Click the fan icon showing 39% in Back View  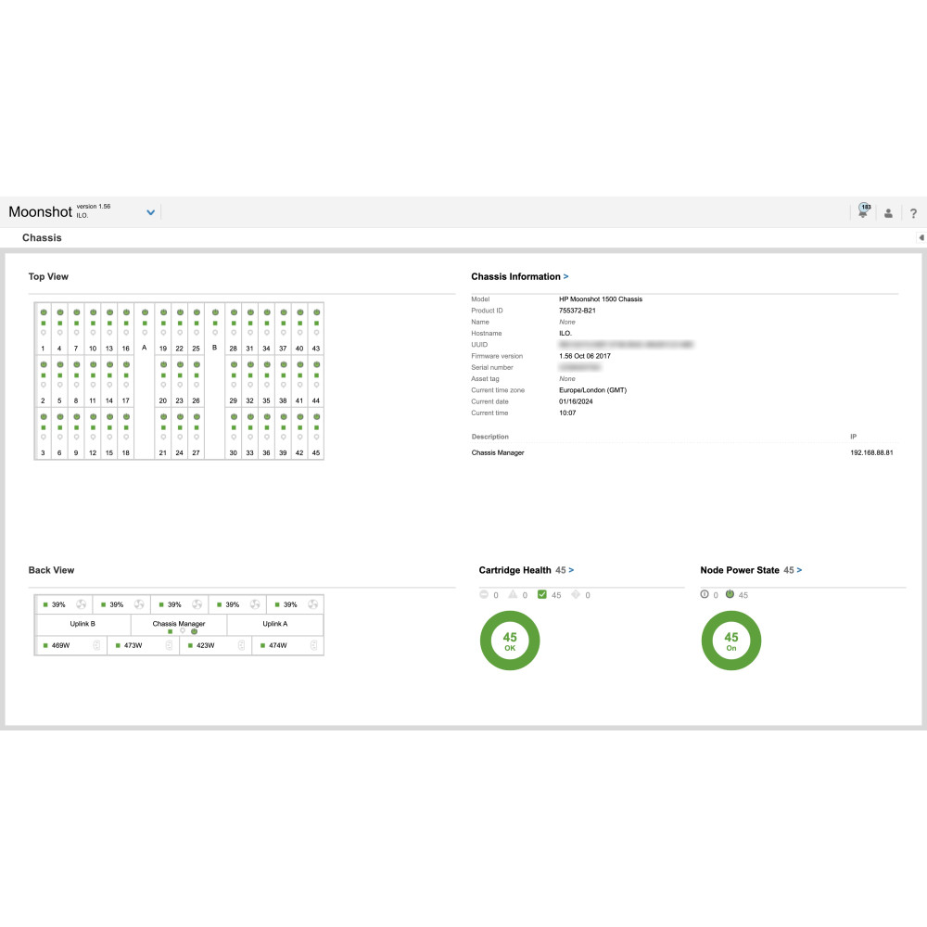(x=80, y=604)
